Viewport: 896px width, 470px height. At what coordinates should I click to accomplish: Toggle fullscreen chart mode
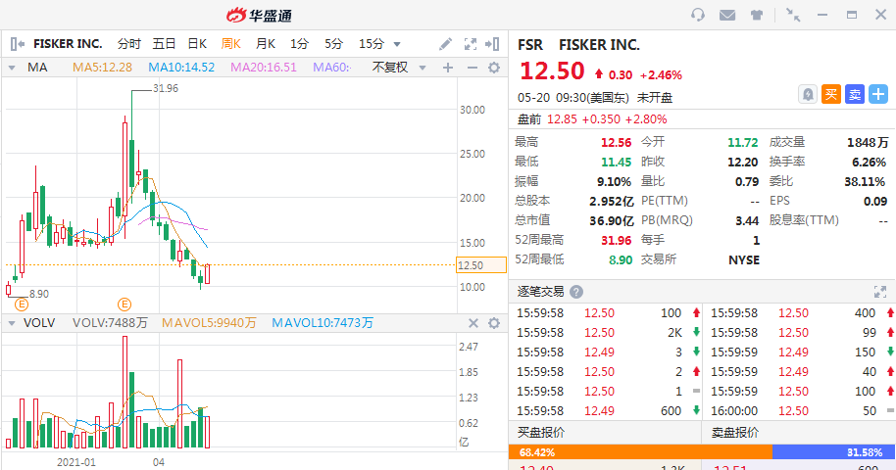471,44
